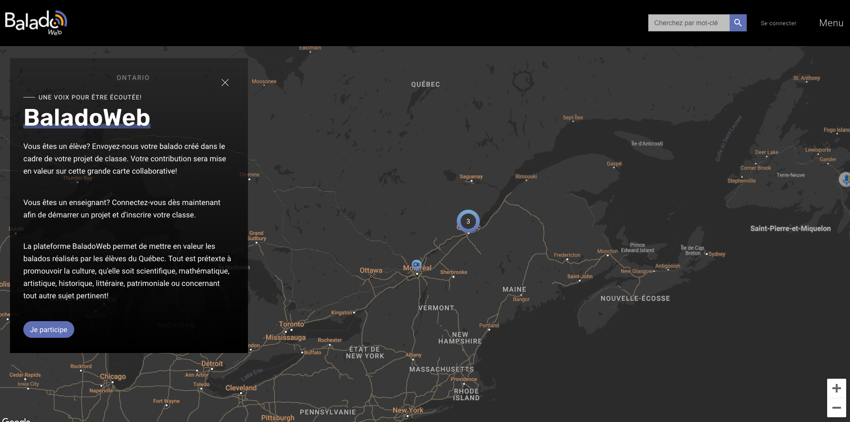Click the Sherbrooke city label
The image size is (850, 422).
(454, 272)
